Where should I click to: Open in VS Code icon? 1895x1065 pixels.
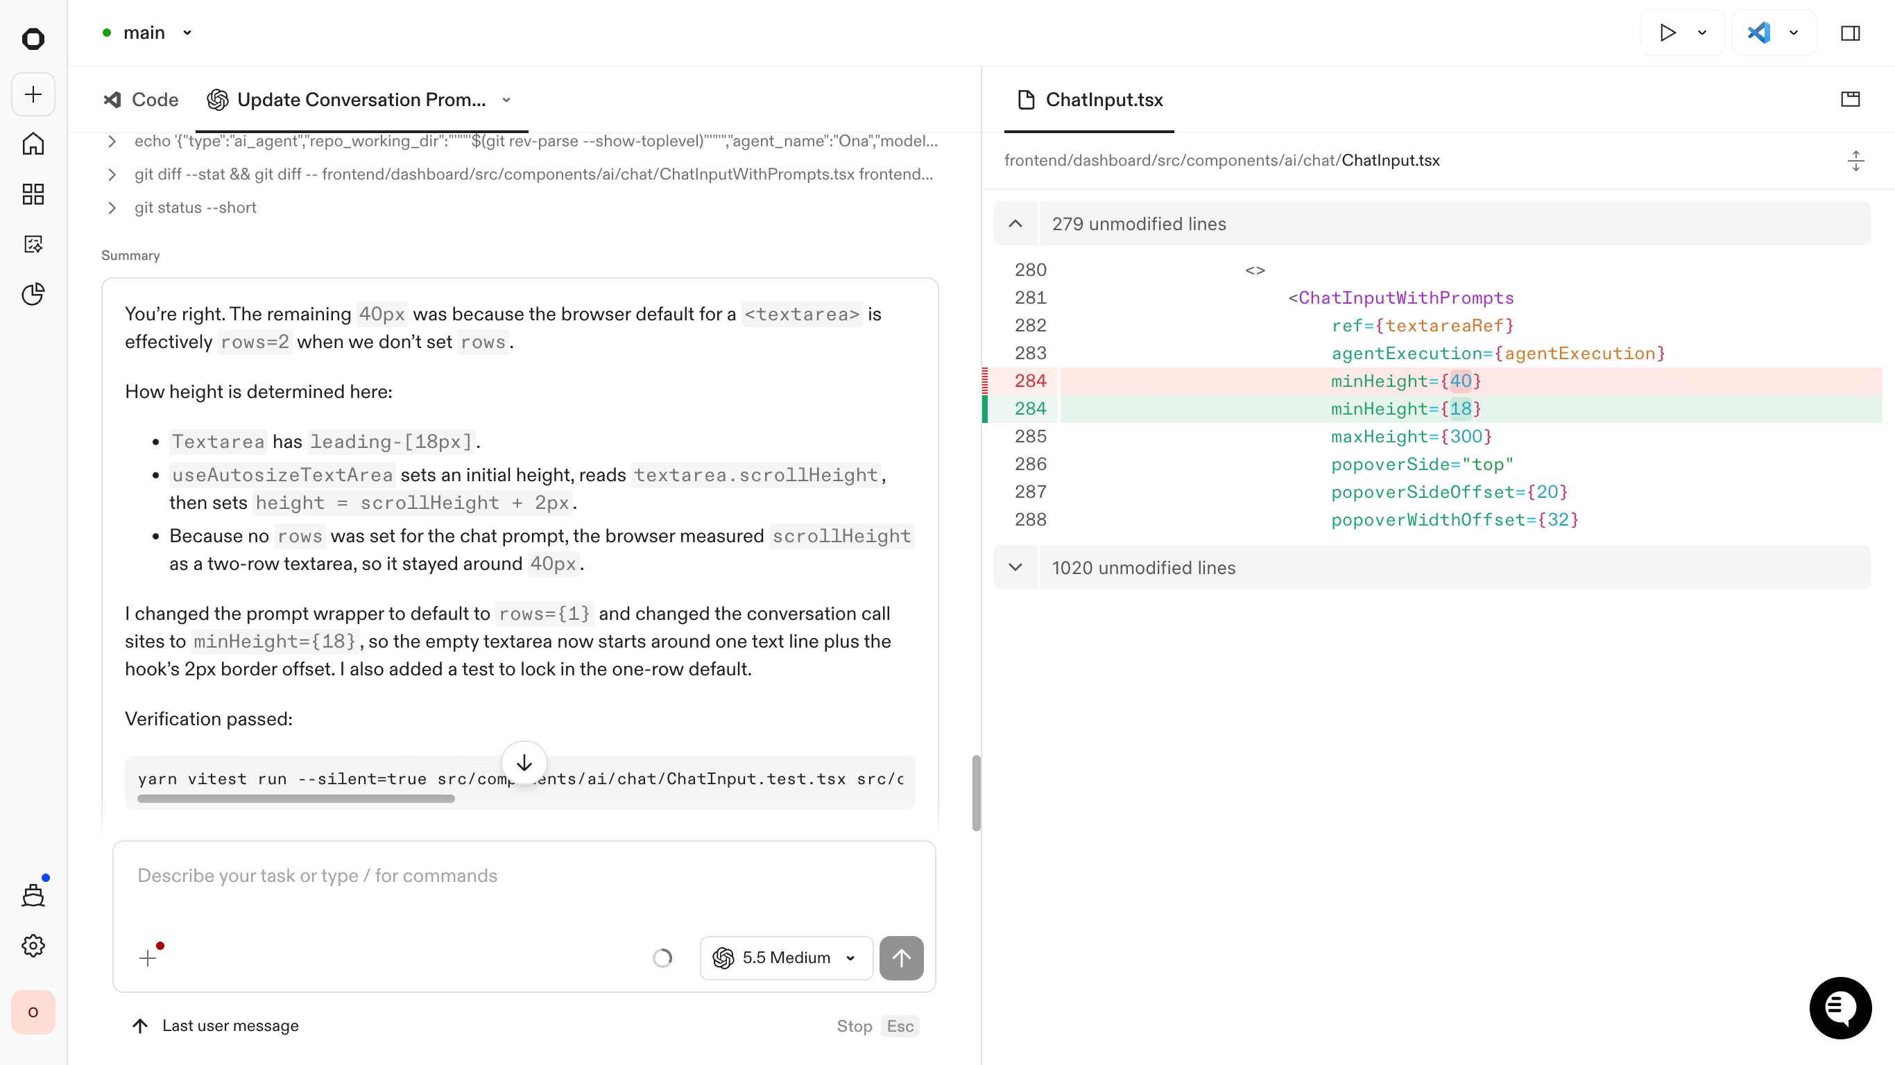coord(1759,33)
